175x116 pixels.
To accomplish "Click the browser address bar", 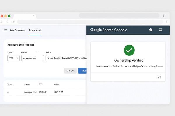I will (x=87, y=22).
